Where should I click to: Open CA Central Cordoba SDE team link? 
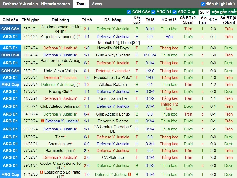tap(113, 129)
